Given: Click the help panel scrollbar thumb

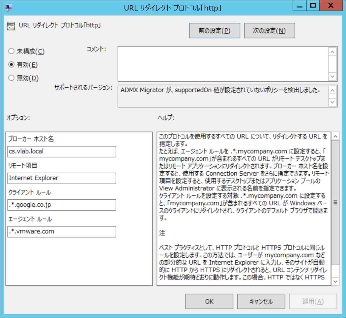Looking at the screenshot, I should (x=335, y=202).
